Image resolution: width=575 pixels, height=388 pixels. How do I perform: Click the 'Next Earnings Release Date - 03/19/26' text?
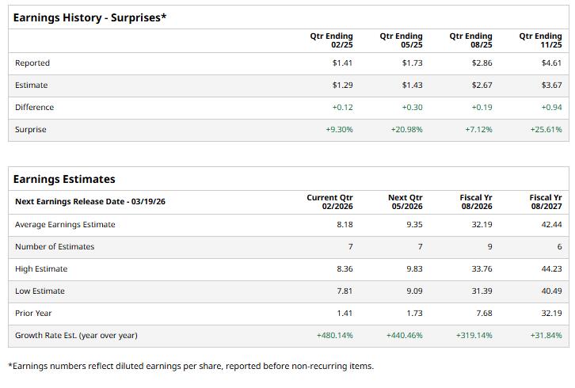click(x=90, y=202)
